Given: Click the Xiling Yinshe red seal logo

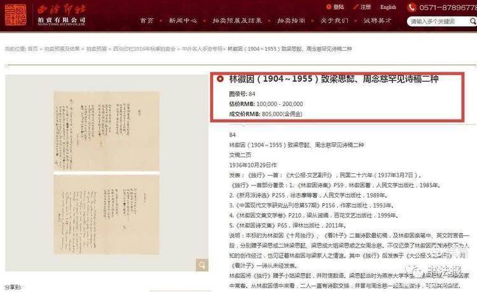Looking at the screenshot, I should (15, 15).
